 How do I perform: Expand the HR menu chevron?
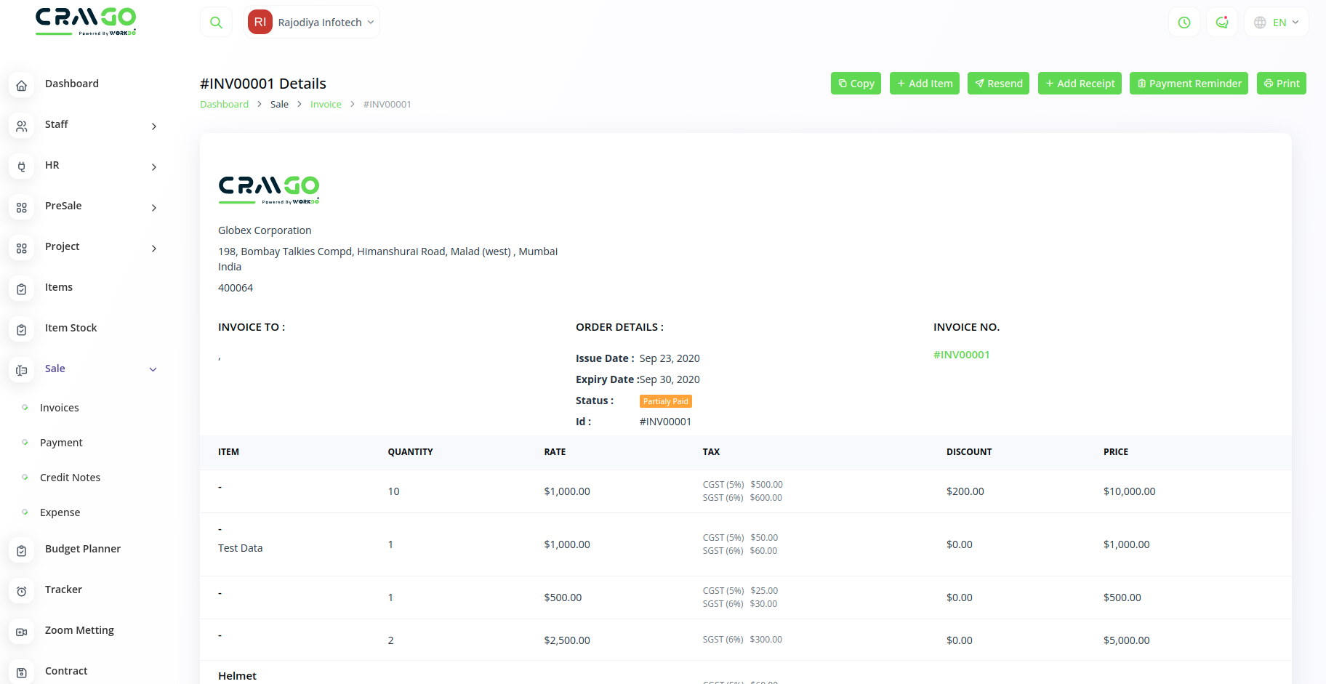click(153, 167)
